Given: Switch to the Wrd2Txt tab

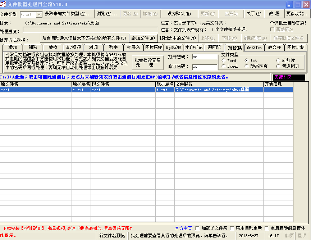Looking at the screenshot, I should (x=254, y=47).
